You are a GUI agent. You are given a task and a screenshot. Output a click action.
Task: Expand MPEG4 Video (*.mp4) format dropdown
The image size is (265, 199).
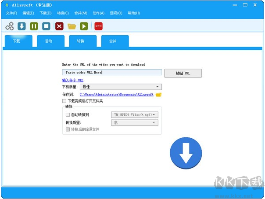click(x=135, y=115)
